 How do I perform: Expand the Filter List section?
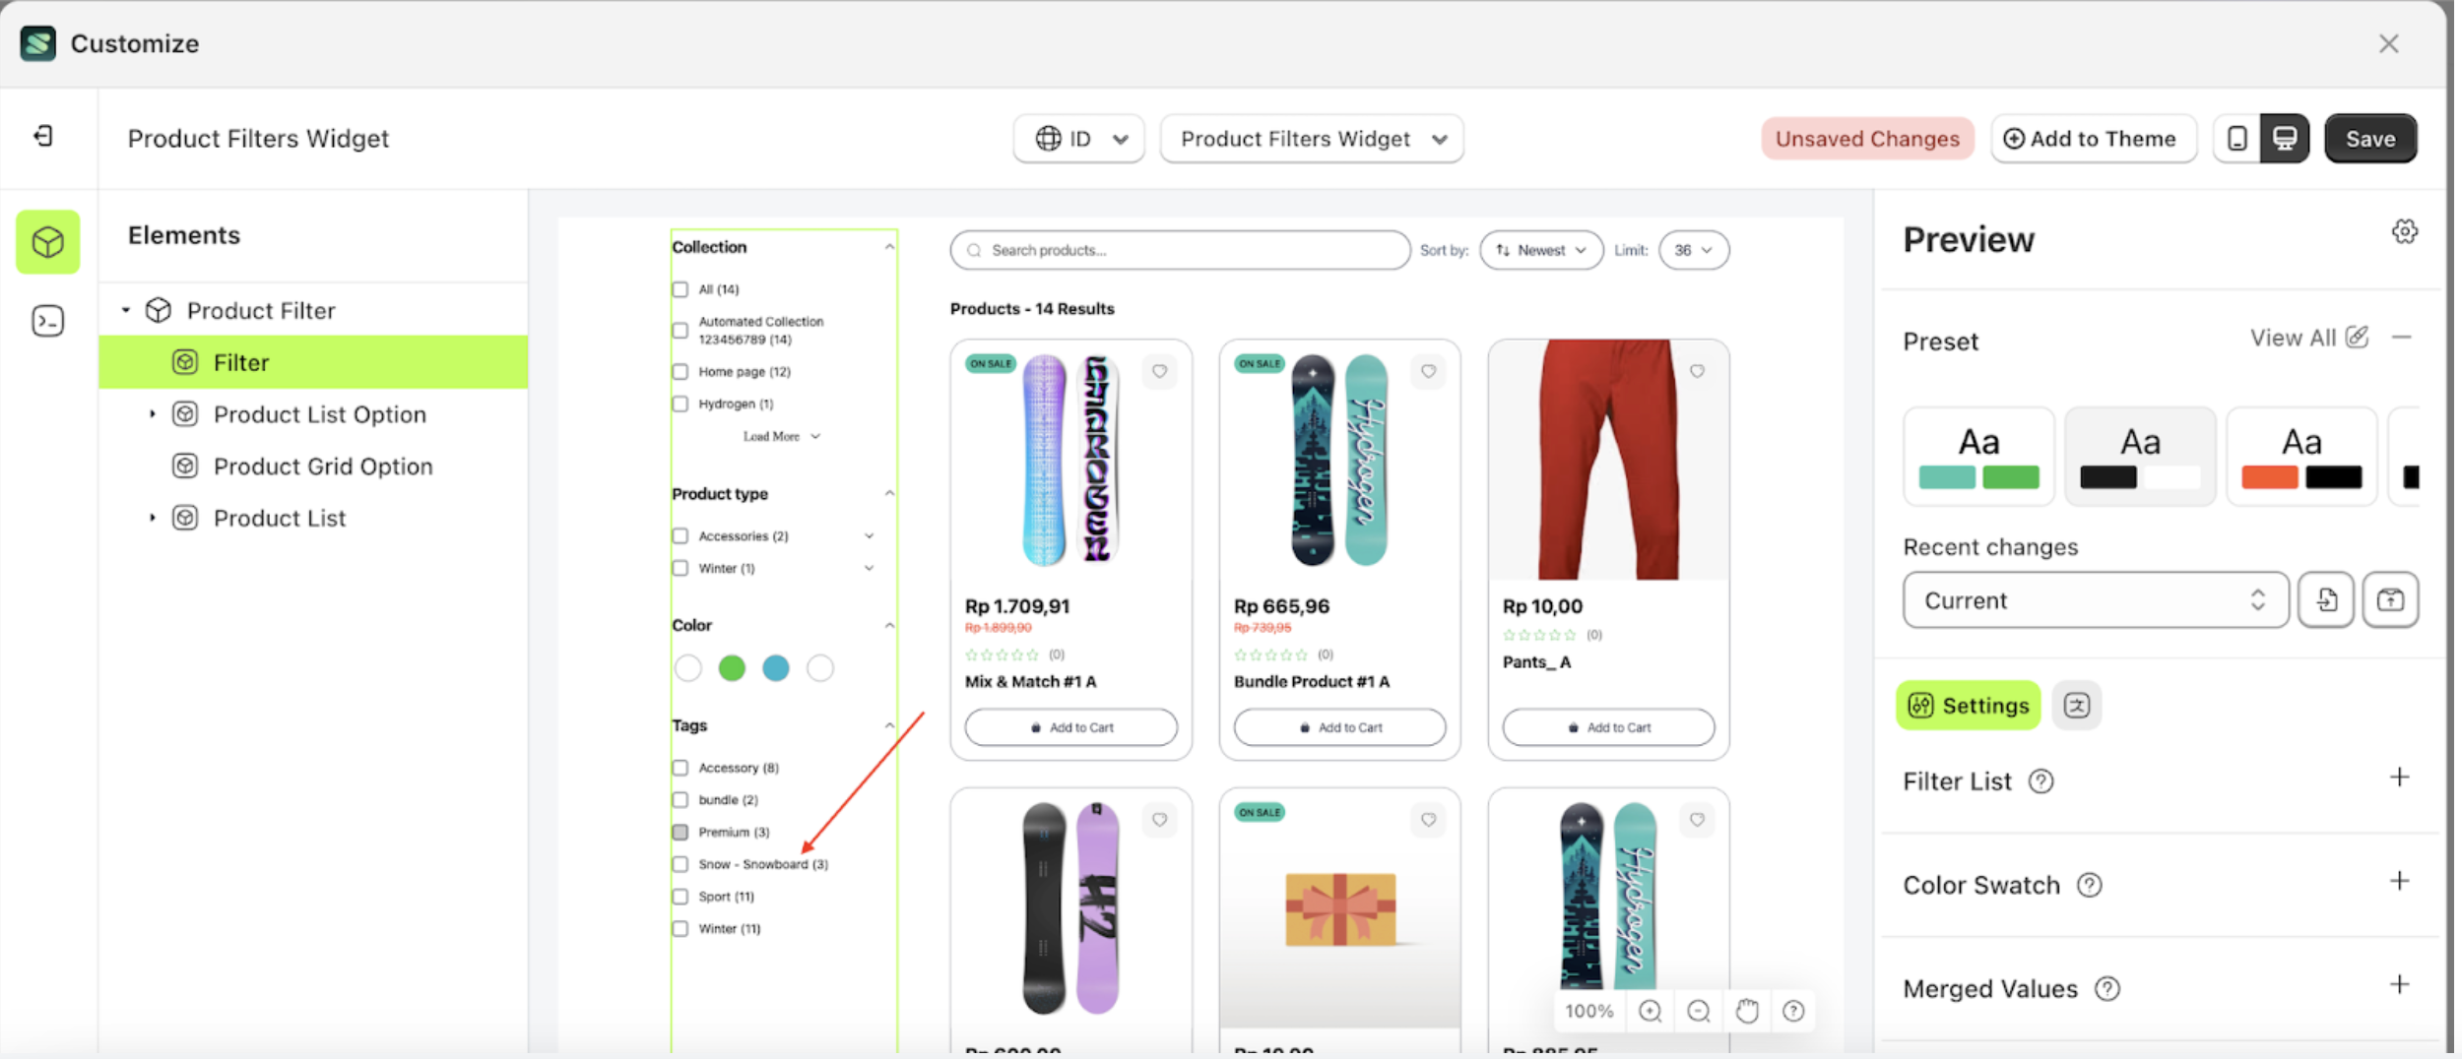(x=2399, y=779)
